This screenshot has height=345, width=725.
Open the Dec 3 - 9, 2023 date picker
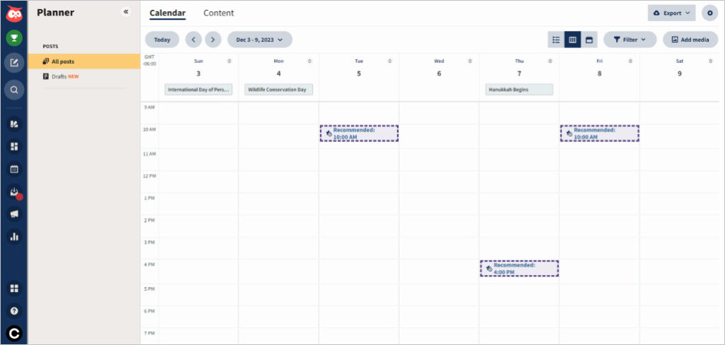point(259,40)
